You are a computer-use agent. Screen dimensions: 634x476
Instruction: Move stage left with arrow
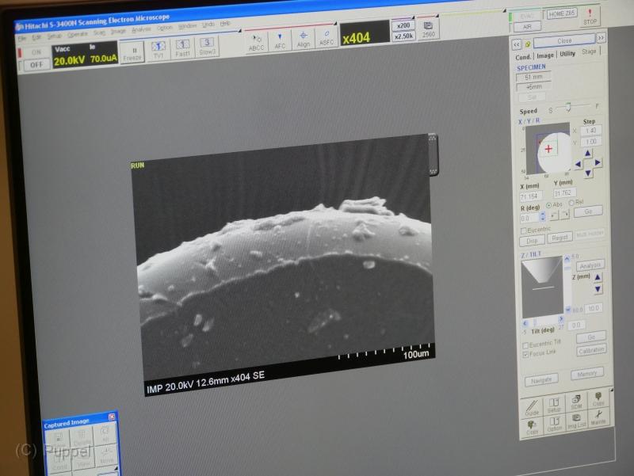579,164
